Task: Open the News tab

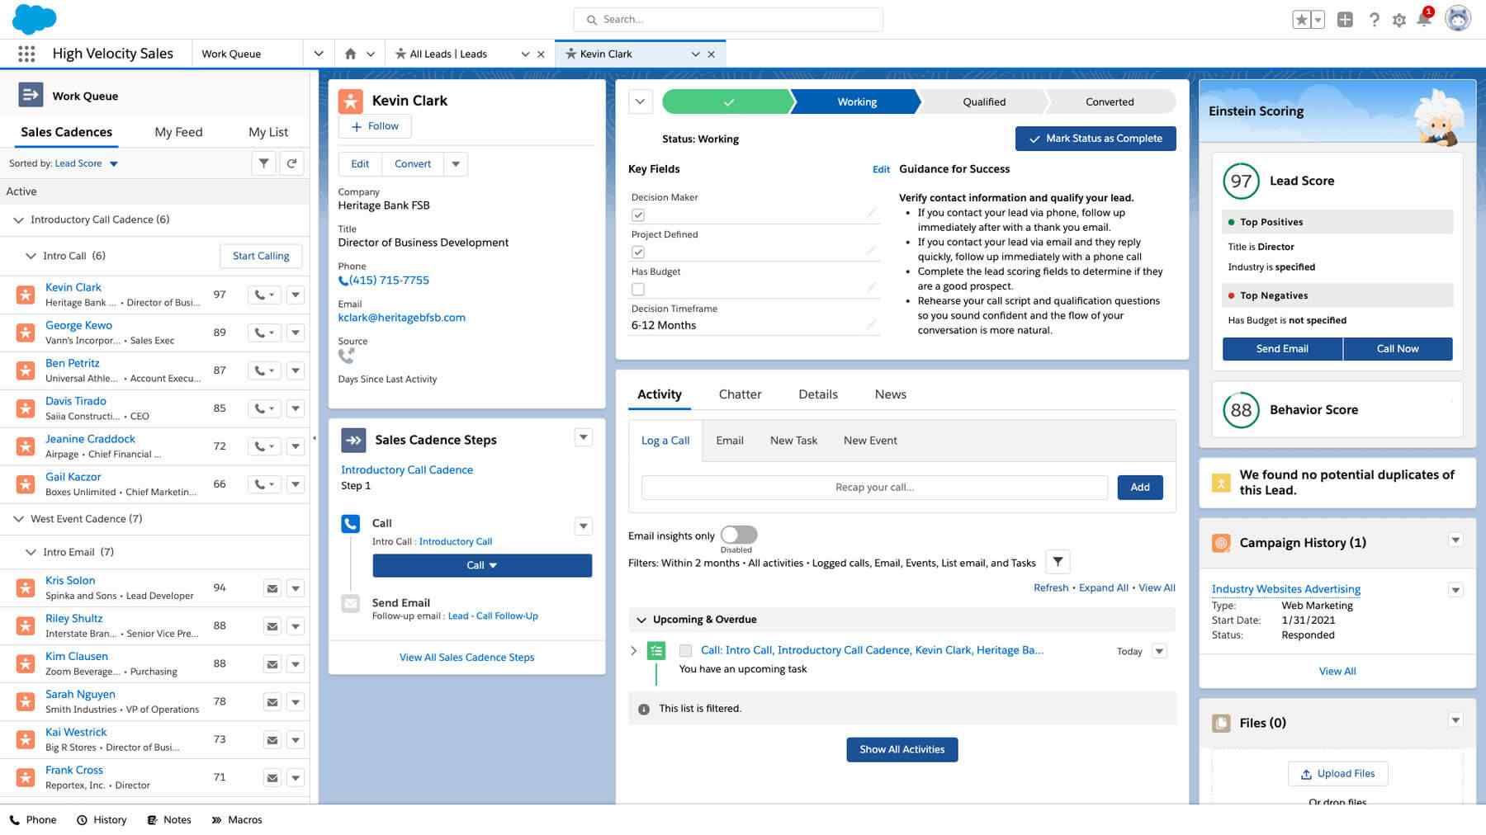Action: coord(890,394)
